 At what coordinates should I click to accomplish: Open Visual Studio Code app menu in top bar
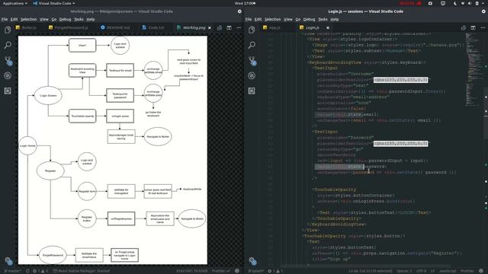pos(54,3)
